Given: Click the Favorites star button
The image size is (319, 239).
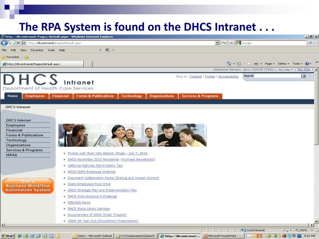Looking at the screenshot, I should (10, 57).
